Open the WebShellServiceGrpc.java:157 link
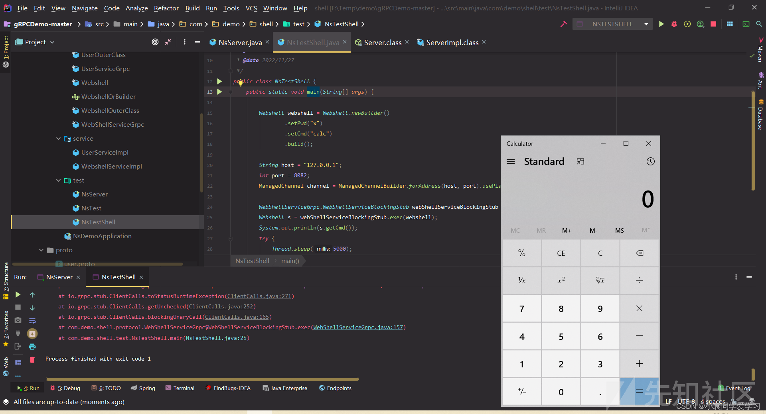This screenshot has height=414, width=766. pyautogui.click(x=358, y=327)
